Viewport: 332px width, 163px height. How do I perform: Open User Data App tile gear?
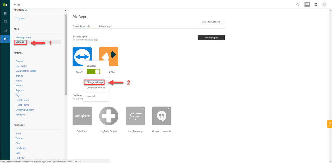point(143,108)
